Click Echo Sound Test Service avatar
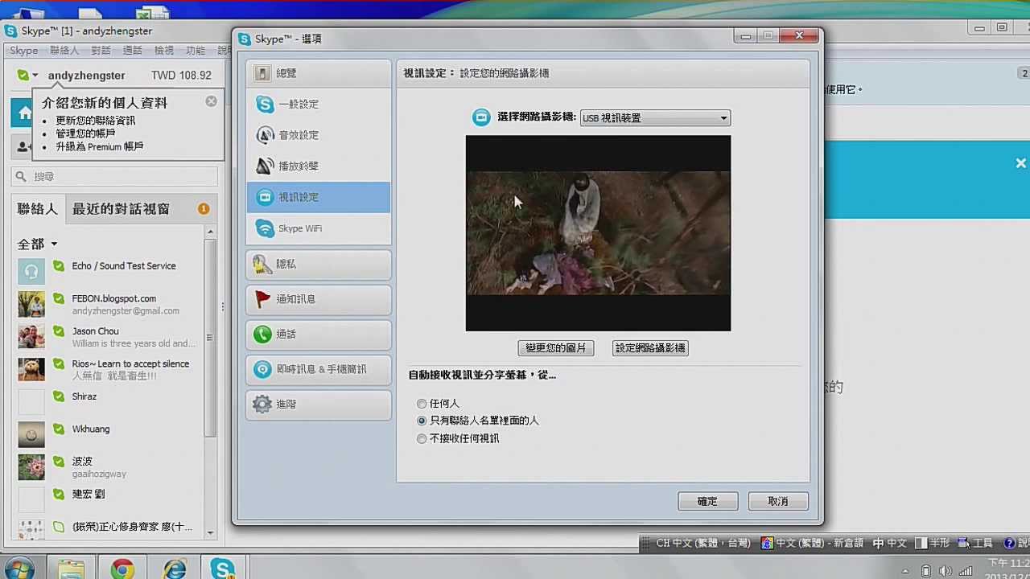Viewport: 1030px width, 579px height. (x=31, y=272)
